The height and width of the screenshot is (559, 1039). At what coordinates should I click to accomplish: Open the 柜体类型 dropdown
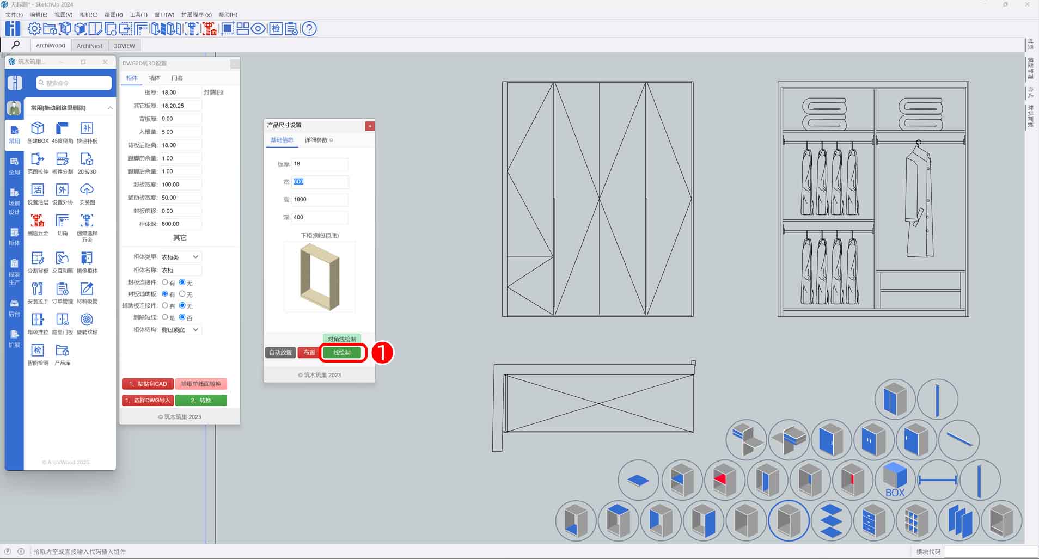click(180, 257)
